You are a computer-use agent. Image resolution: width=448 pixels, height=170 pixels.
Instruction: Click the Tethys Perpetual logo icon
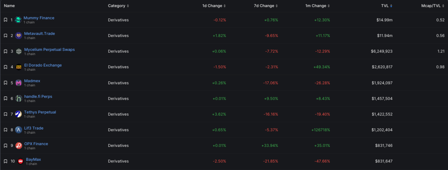[19, 114]
